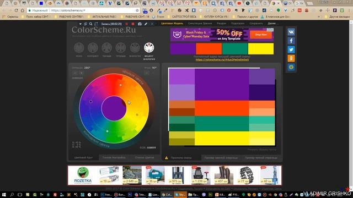Click the yellow scheme color swatch
This screenshot has width=353, height=198.
pyautogui.click(x=261, y=49)
